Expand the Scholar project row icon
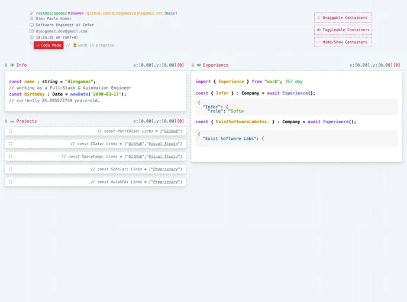The width and height of the screenshot is (407, 302). [11, 169]
